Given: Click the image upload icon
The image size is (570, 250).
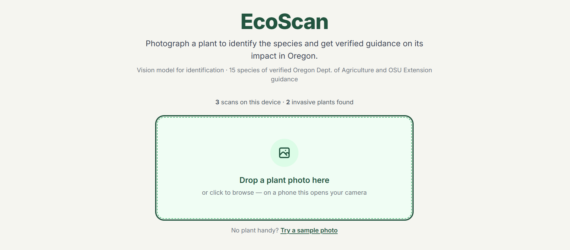Looking at the screenshot, I should pos(284,153).
